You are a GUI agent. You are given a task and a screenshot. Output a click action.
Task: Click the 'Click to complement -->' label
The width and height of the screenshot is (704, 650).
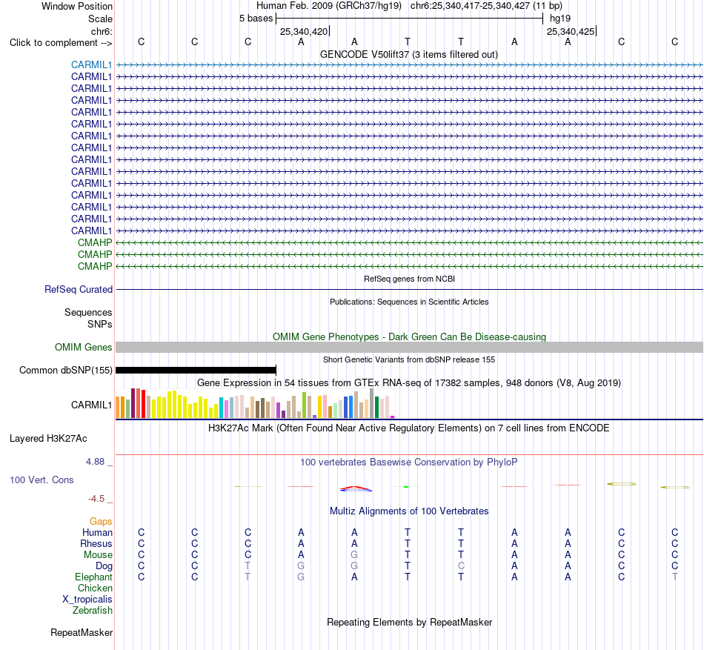[61, 43]
